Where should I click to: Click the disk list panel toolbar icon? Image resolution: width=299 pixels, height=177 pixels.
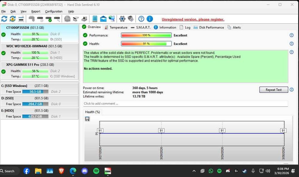[x=21, y=19]
